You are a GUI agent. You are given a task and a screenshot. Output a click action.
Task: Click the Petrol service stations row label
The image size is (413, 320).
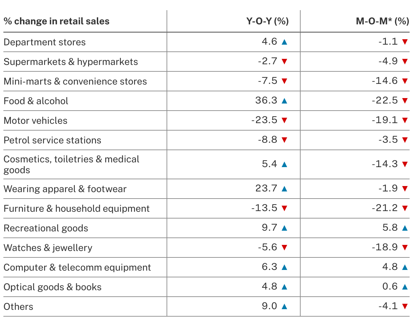pos(52,140)
